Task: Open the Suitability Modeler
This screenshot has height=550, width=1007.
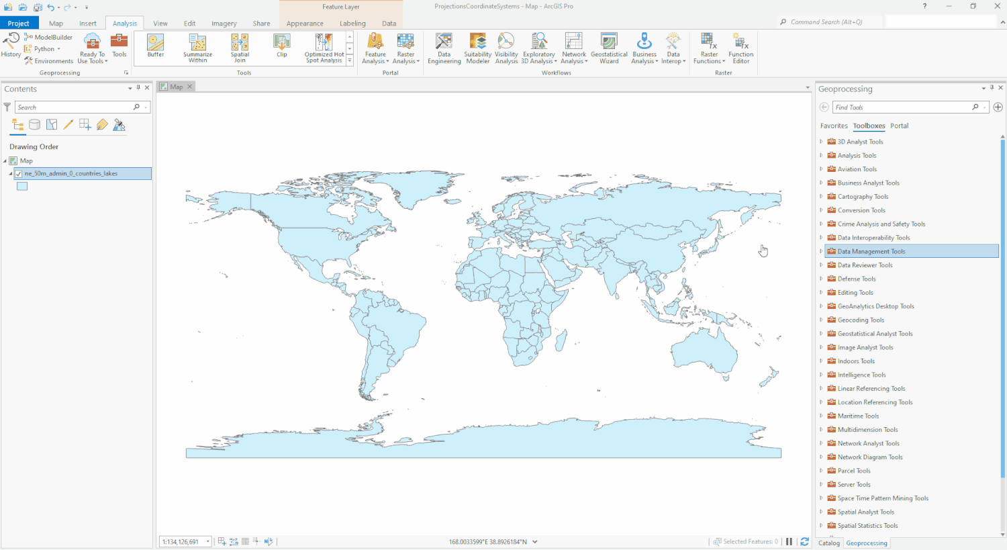Action: (477, 47)
